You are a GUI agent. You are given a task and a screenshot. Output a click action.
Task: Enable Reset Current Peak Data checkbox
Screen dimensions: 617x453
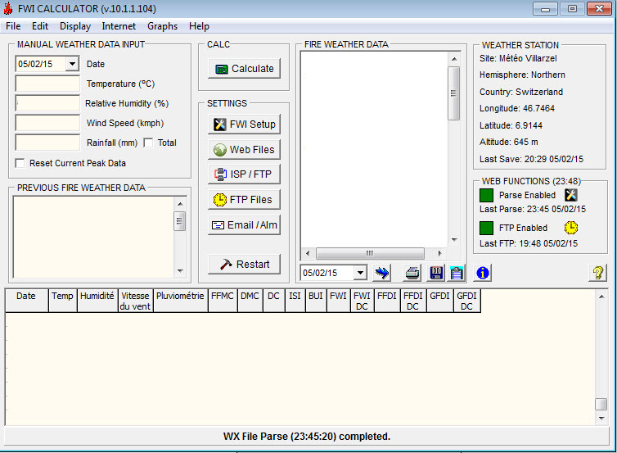tap(21, 163)
